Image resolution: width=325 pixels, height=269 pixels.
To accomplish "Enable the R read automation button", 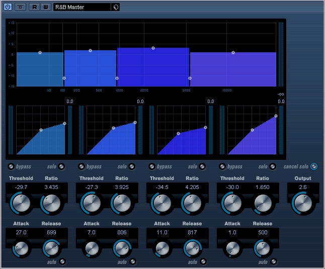I will [34, 7].
